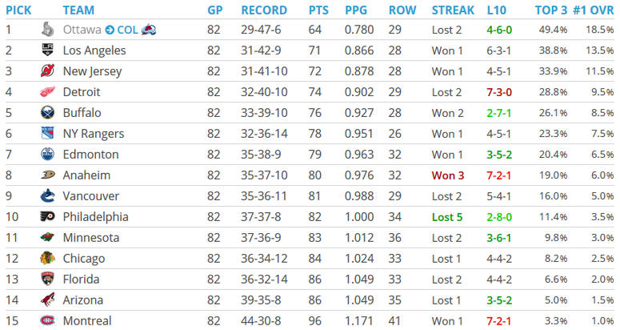Sort table by PTS column header
This screenshot has width=620, height=330.
coord(318,10)
